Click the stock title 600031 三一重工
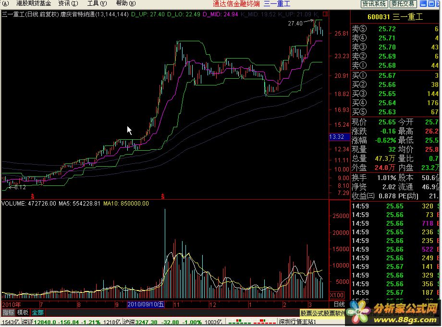This screenshot has height=327, width=442. click(x=395, y=17)
